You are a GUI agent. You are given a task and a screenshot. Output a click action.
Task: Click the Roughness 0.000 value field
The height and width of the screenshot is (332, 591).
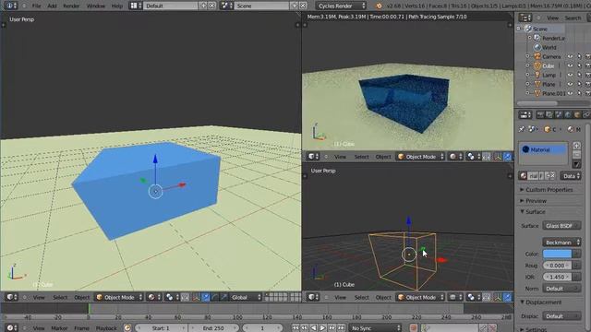tap(557, 266)
